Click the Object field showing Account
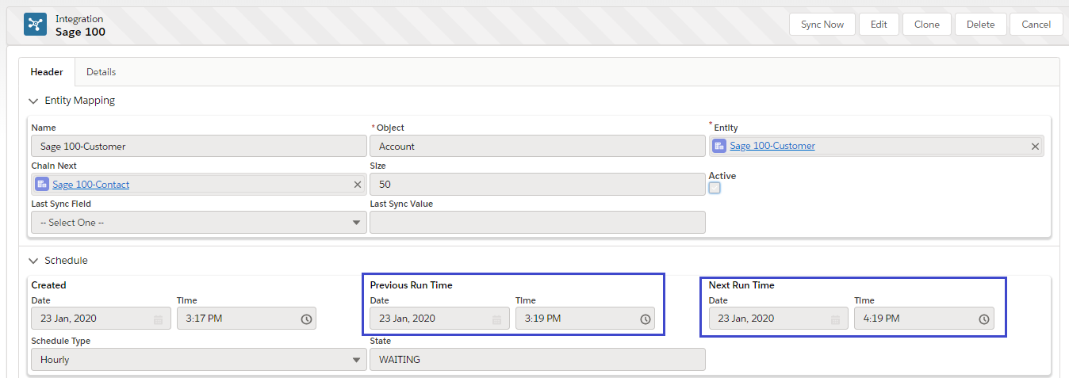This screenshot has width=1069, height=378. click(538, 147)
